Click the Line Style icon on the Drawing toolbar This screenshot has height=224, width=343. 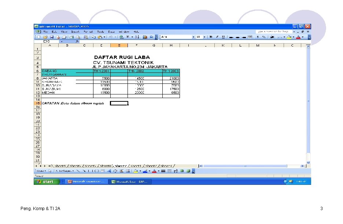click(x=163, y=171)
